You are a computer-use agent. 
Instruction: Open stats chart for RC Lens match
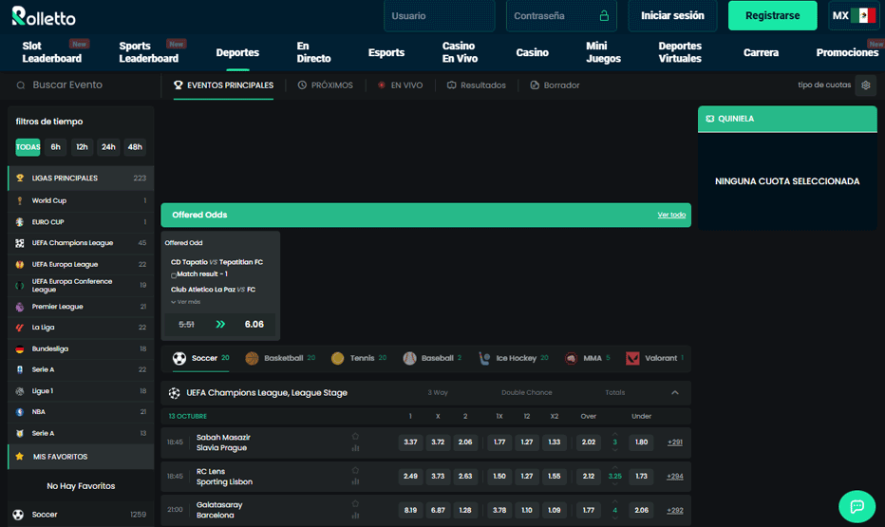pos(355,481)
